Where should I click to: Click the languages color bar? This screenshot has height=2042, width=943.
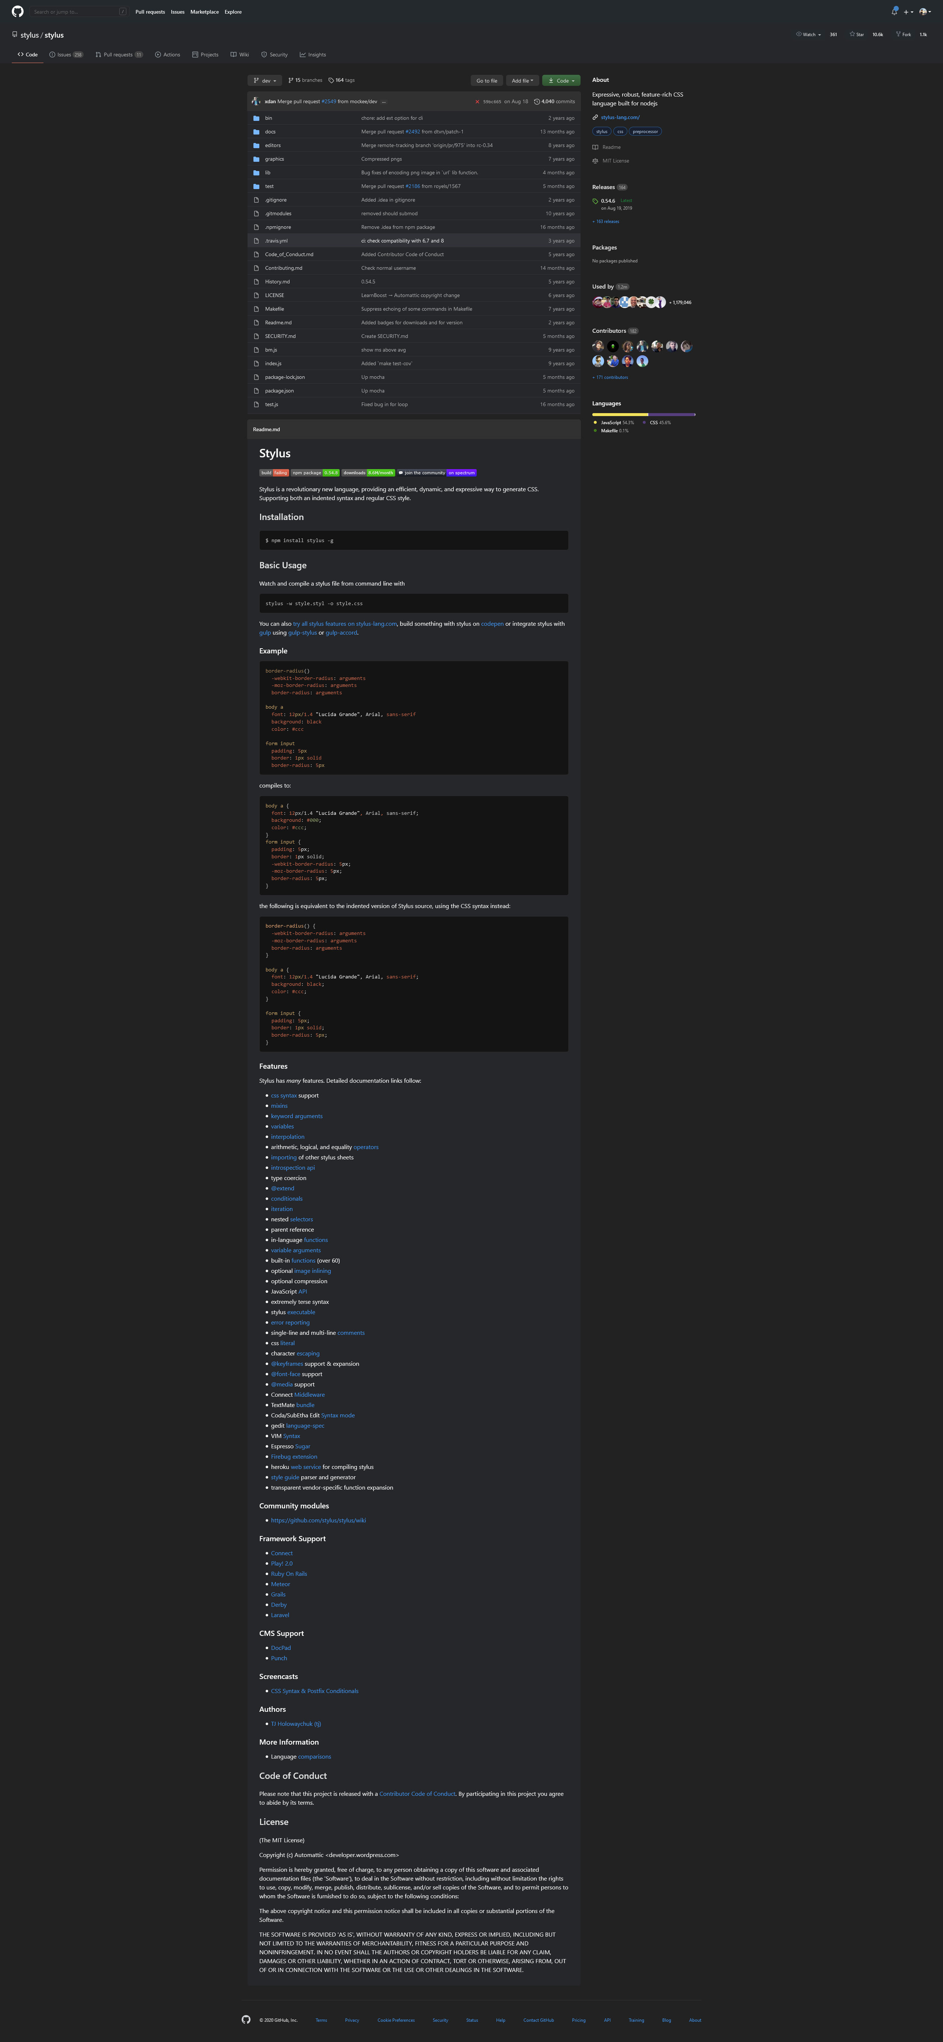[643, 415]
